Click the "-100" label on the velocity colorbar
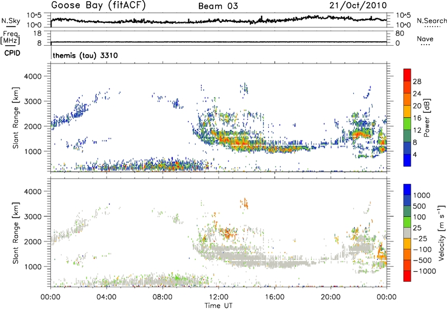Screen dimensions: 447x309 click(x=424, y=249)
